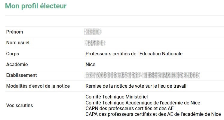Select the Etablissement label
The image size is (224, 120).
pos(22,75)
